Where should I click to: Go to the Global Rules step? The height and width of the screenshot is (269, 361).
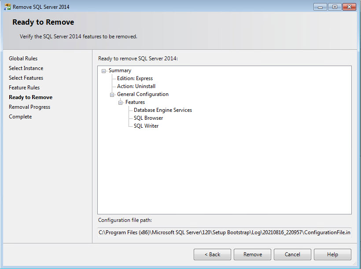(23, 59)
